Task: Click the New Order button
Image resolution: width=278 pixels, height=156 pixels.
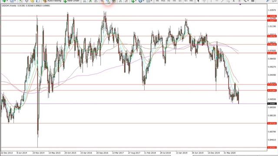Action: click(x=71, y=1)
